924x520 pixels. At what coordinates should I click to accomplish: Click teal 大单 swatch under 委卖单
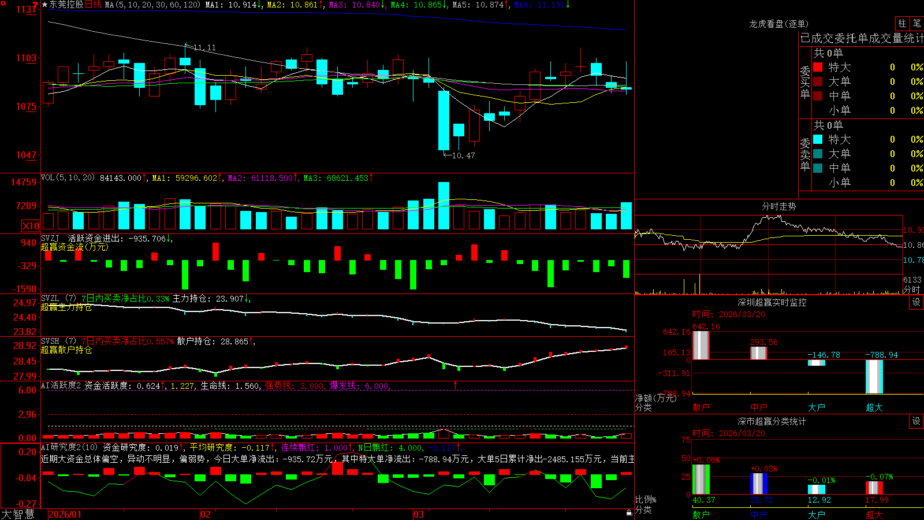tap(818, 154)
